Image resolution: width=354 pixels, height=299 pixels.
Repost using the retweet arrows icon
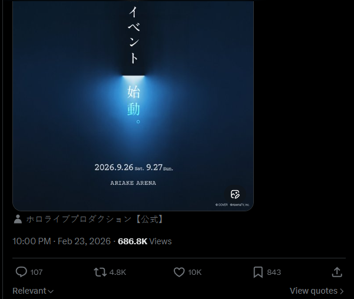point(100,272)
